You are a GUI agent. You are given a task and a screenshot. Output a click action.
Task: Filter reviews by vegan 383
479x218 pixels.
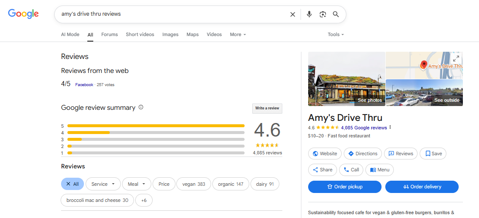tap(194, 184)
